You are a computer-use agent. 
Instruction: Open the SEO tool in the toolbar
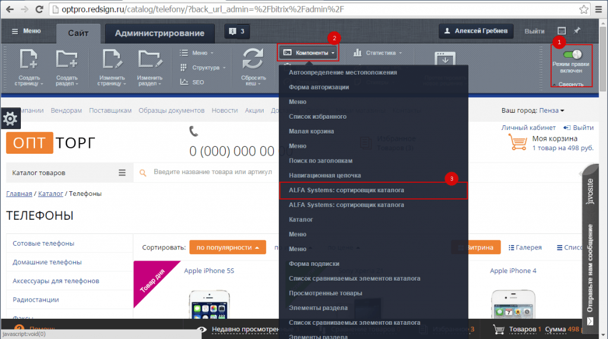coord(192,83)
